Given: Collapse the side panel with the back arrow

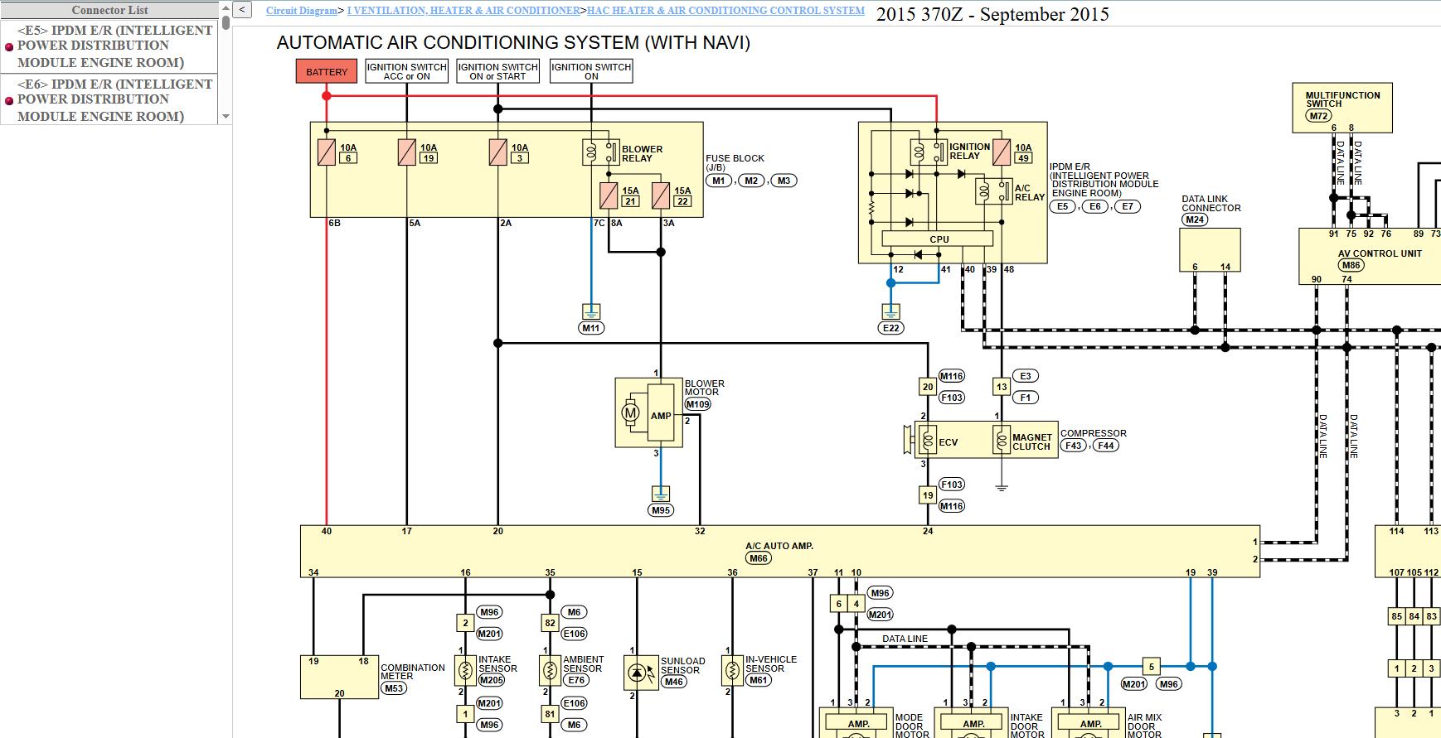Looking at the screenshot, I should [x=241, y=10].
